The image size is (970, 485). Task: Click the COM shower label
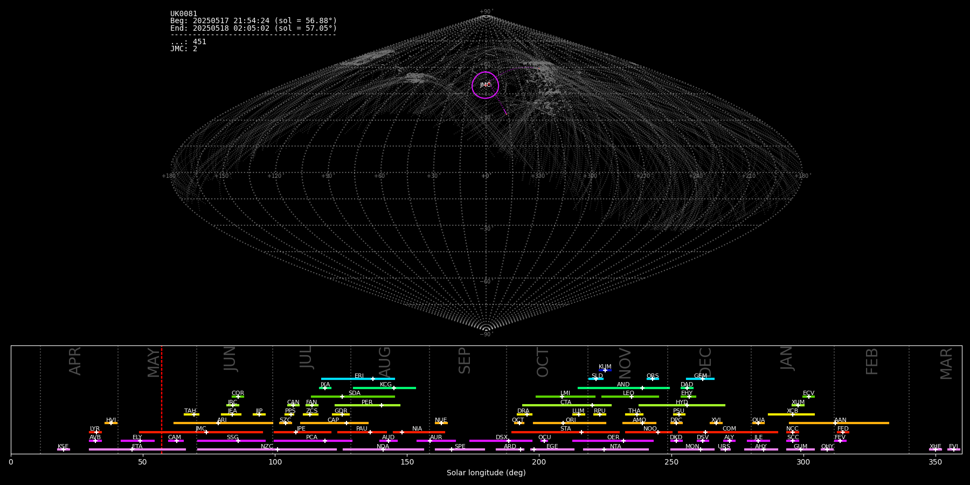729,429
